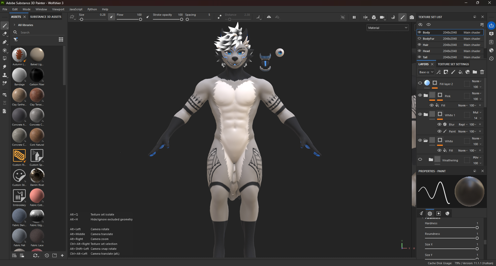This screenshot has height=266, width=496.
Task: Hide the BodyFur texture set
Action: coord(420,39)
